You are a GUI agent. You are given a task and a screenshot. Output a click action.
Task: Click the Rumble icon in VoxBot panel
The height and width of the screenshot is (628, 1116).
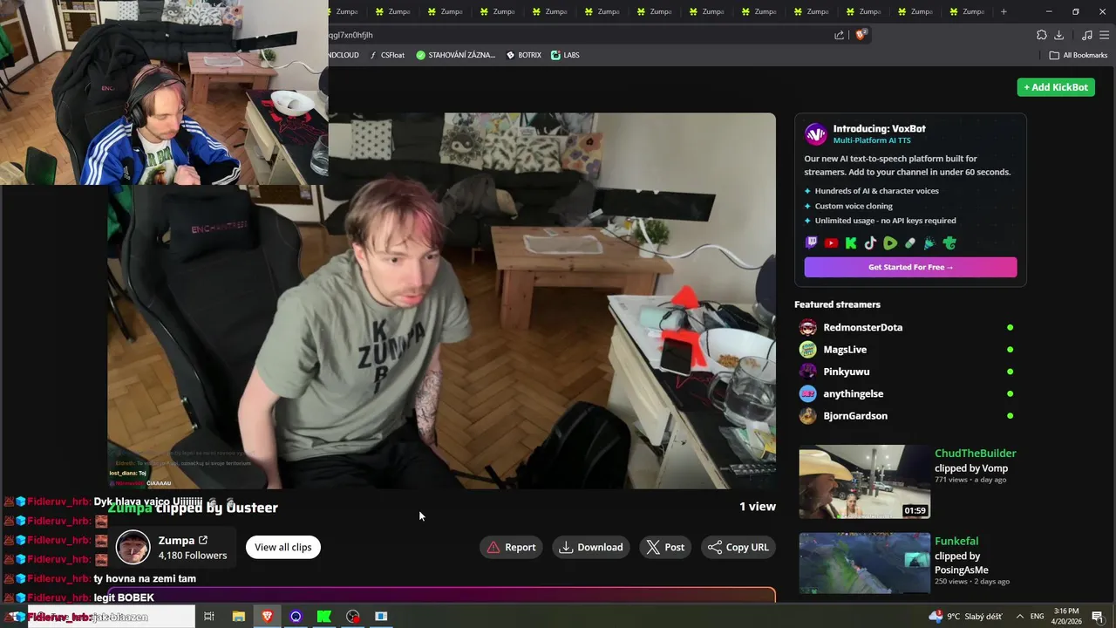pos(890,243)
